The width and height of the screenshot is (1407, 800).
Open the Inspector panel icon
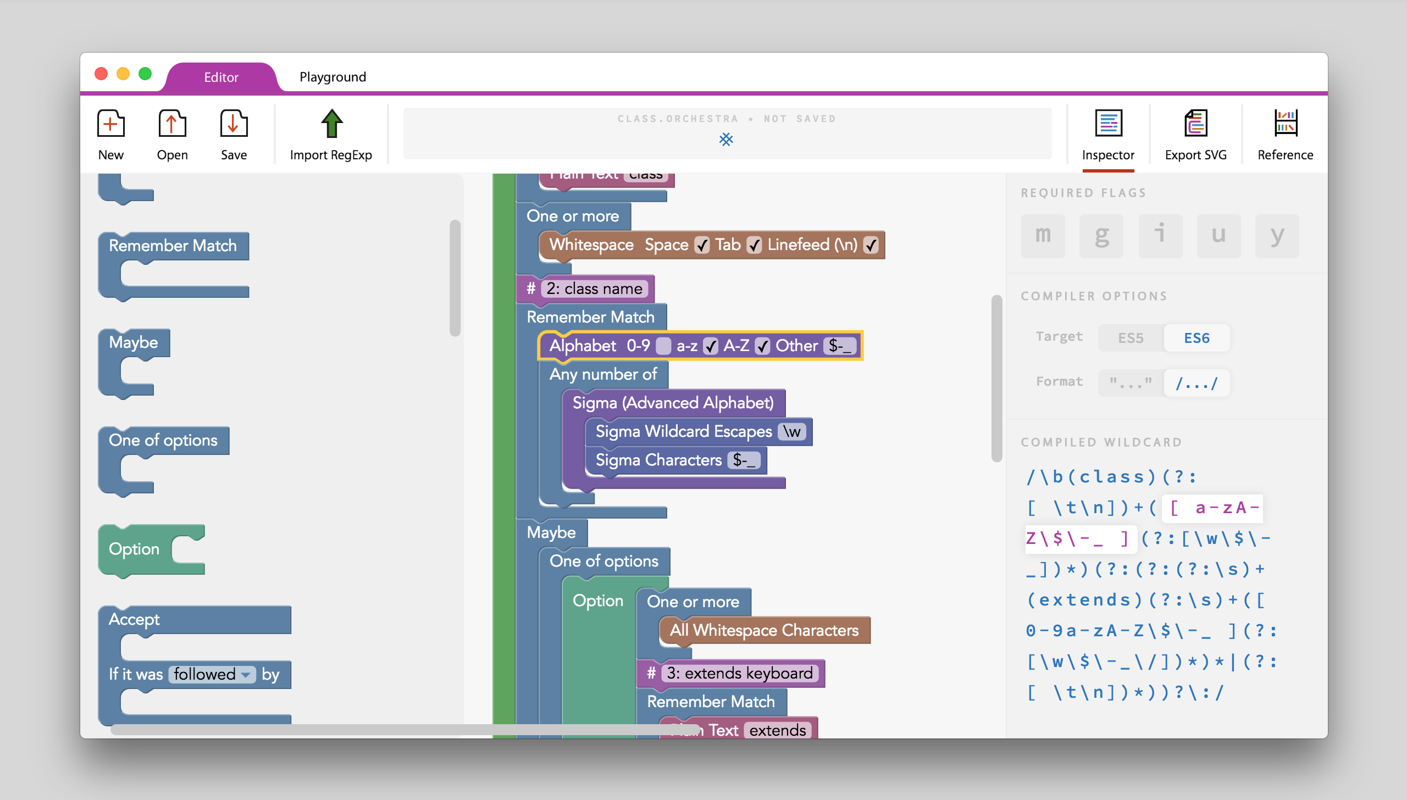pyautogui.click(x=1108, y=124)
